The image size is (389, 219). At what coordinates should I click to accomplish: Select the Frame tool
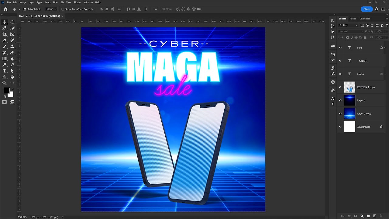click(12, 34)
